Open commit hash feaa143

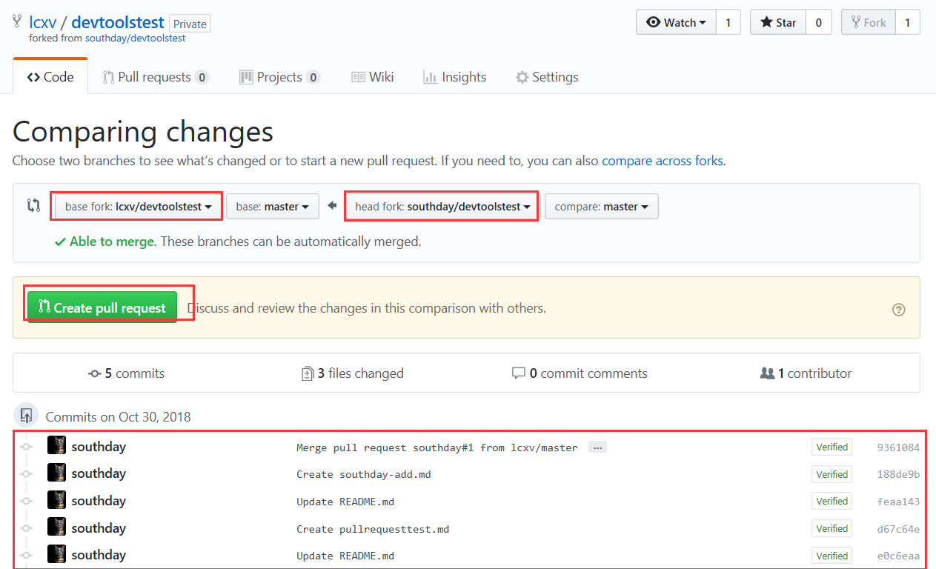898,502
